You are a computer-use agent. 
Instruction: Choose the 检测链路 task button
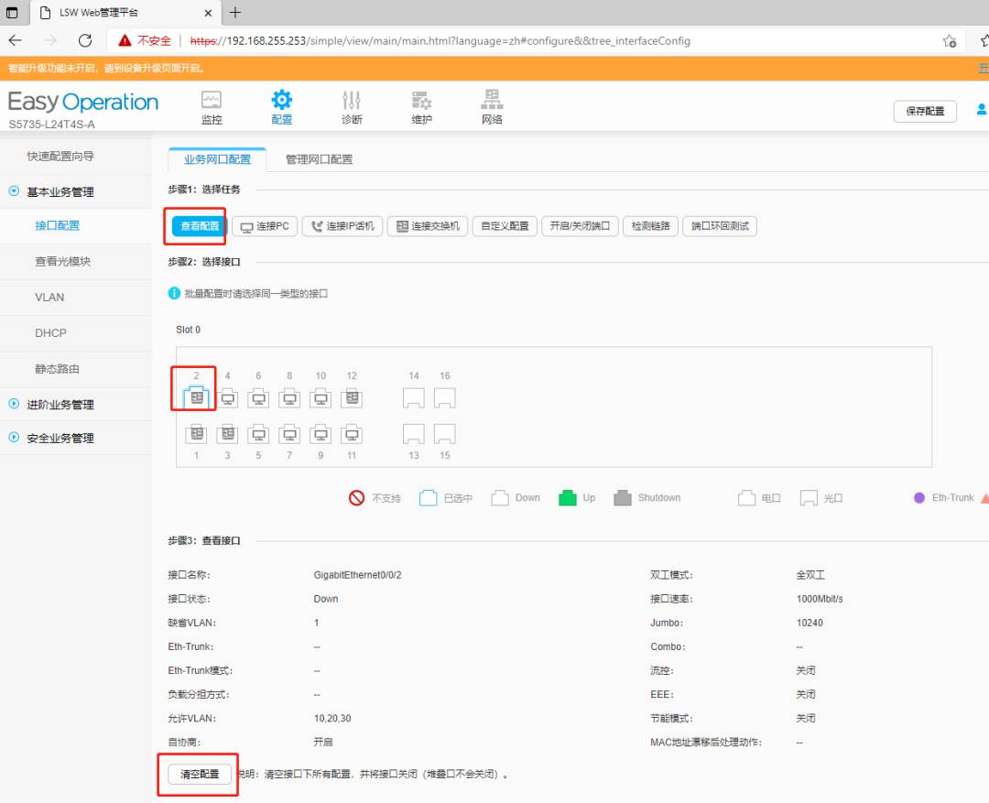650,226
